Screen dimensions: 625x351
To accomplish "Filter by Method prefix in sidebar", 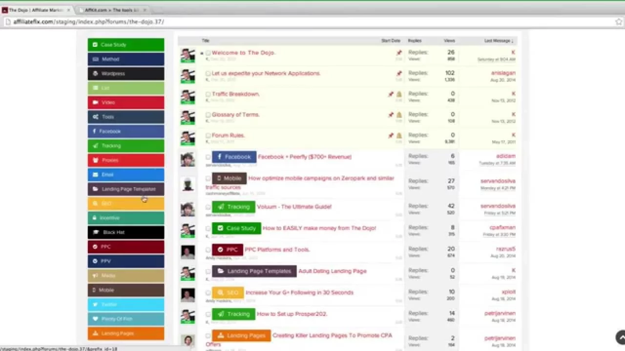I will (x=126, y=59).
